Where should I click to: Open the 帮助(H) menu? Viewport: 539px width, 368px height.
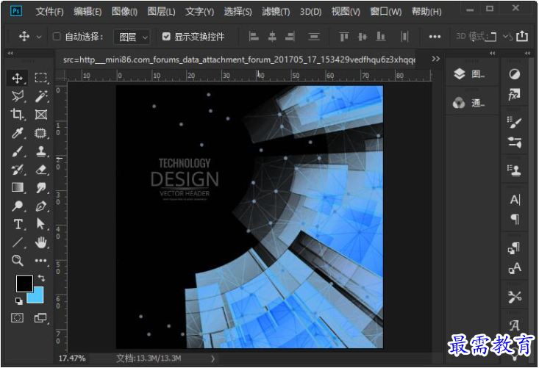426,12
